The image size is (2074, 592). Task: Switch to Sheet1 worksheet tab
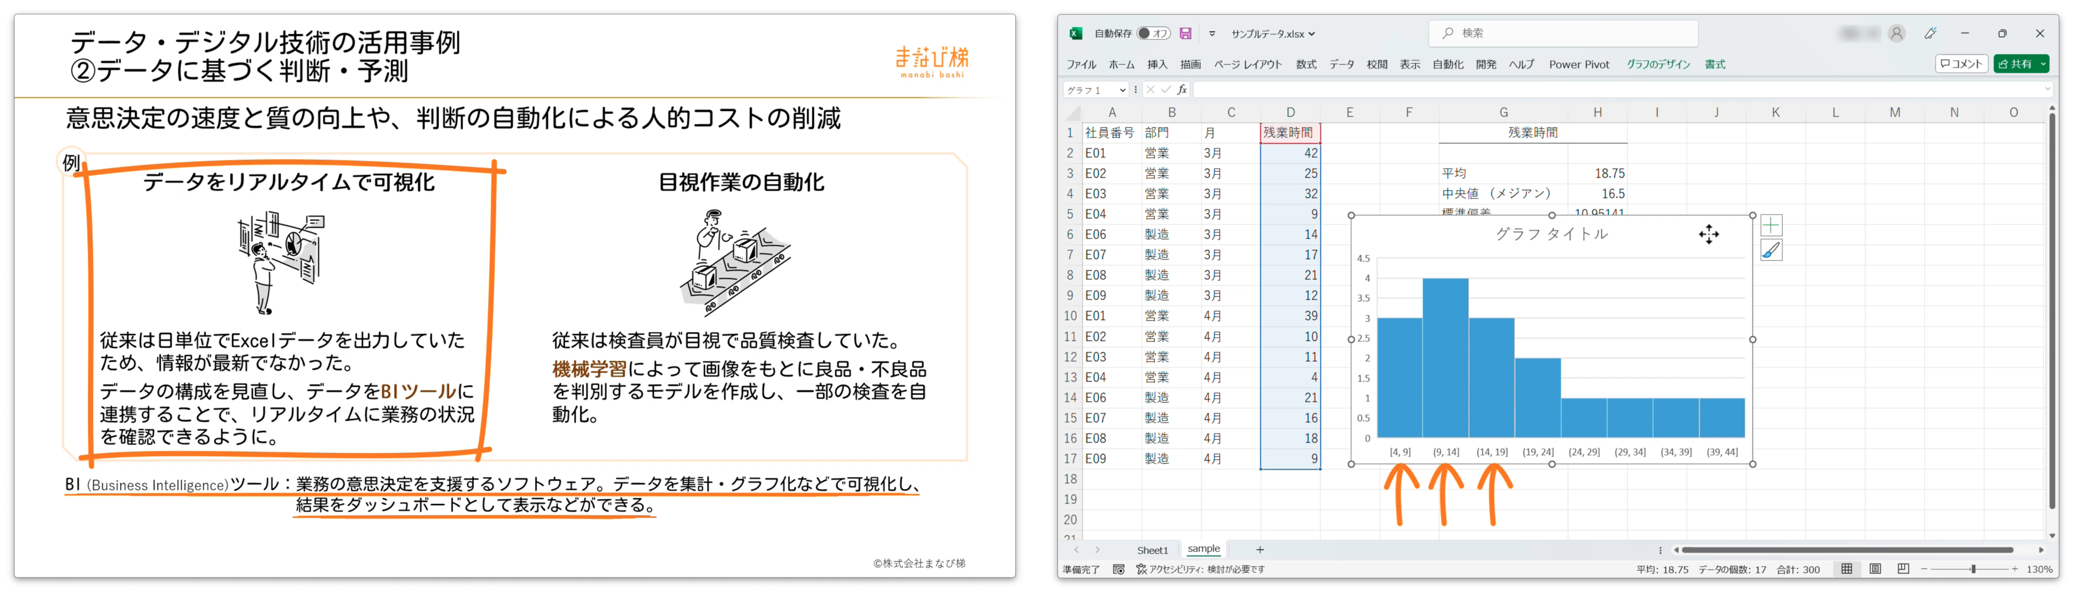(x=1152, y=550)
